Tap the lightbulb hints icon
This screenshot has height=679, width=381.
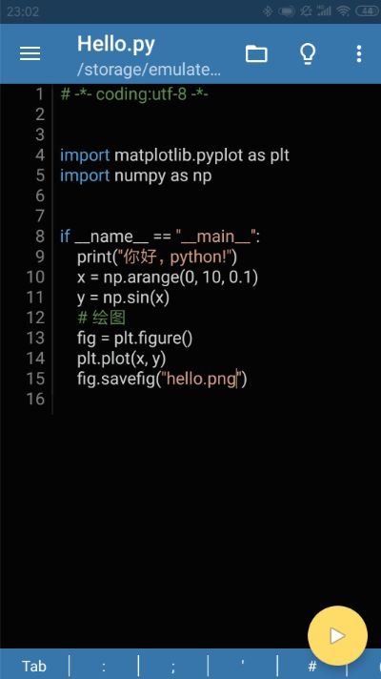tap(308, 53)
